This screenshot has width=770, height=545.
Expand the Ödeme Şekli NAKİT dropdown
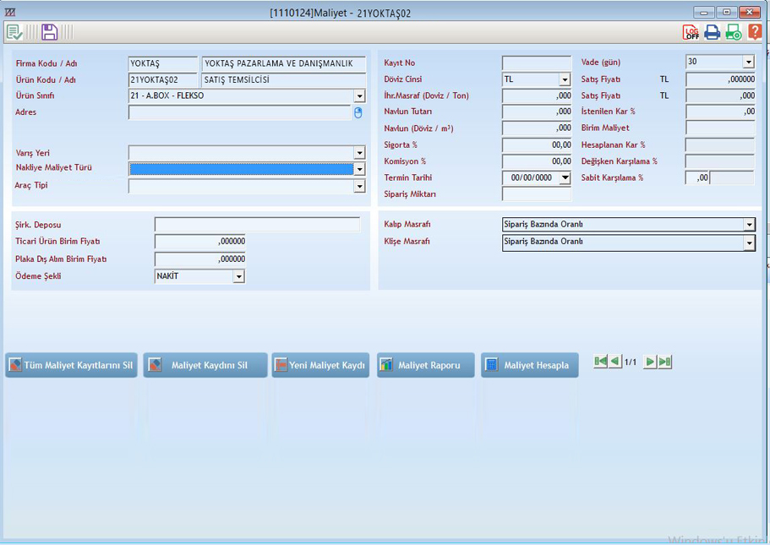click(238, 277)
